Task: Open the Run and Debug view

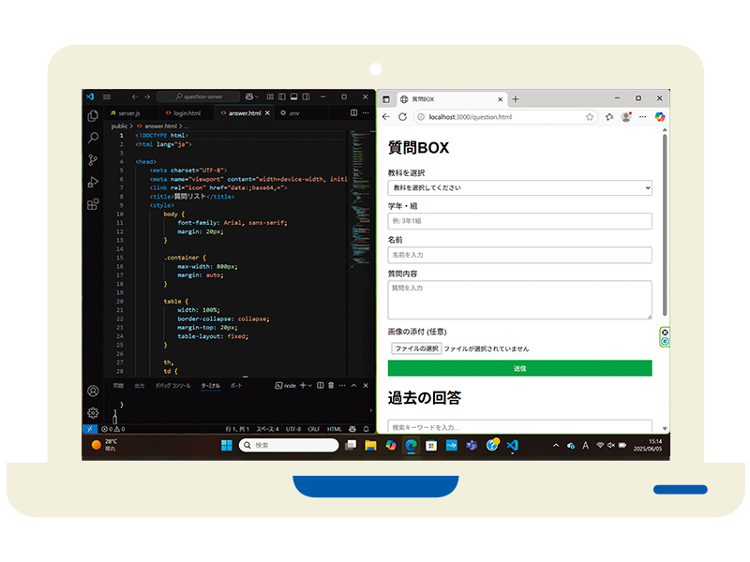Action: (x=93, y=182)
